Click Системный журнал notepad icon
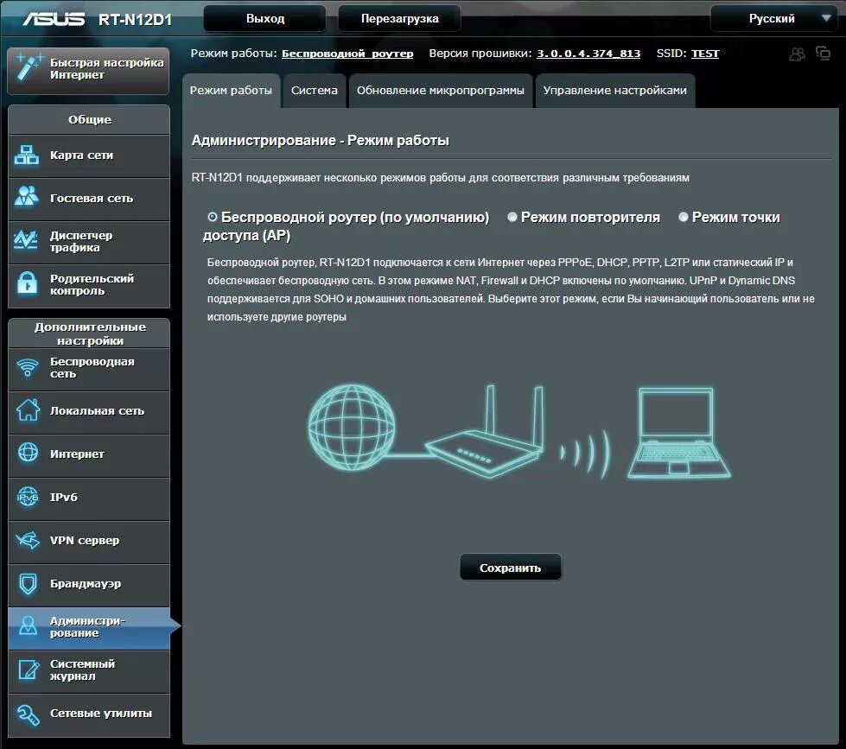The image size is (846, 749). 28,670
